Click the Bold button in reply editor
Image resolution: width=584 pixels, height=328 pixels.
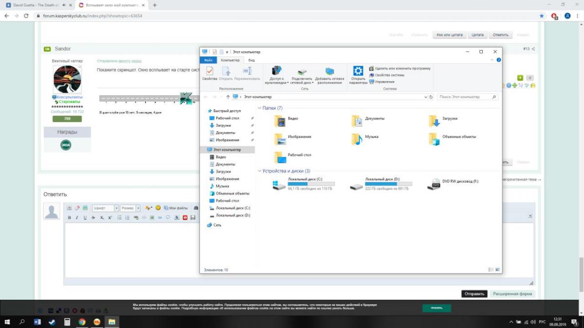click(69, 218)
